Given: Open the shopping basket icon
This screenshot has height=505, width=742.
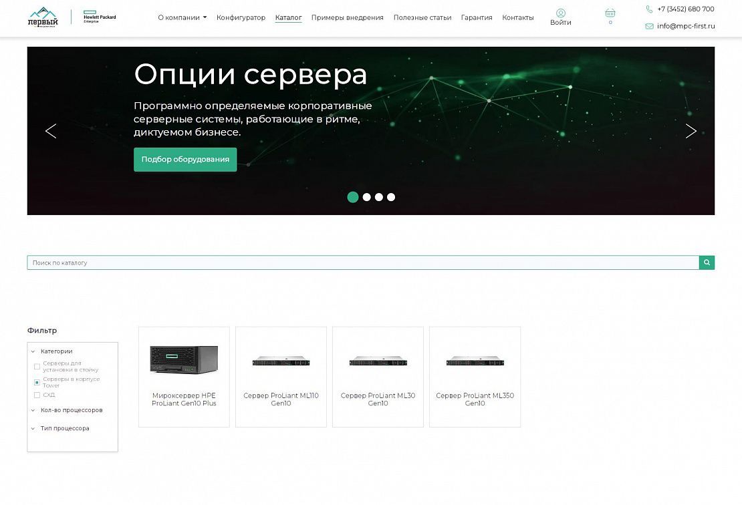Looking at the screenshot, I should pyautogui.click(x=610, y=13).
